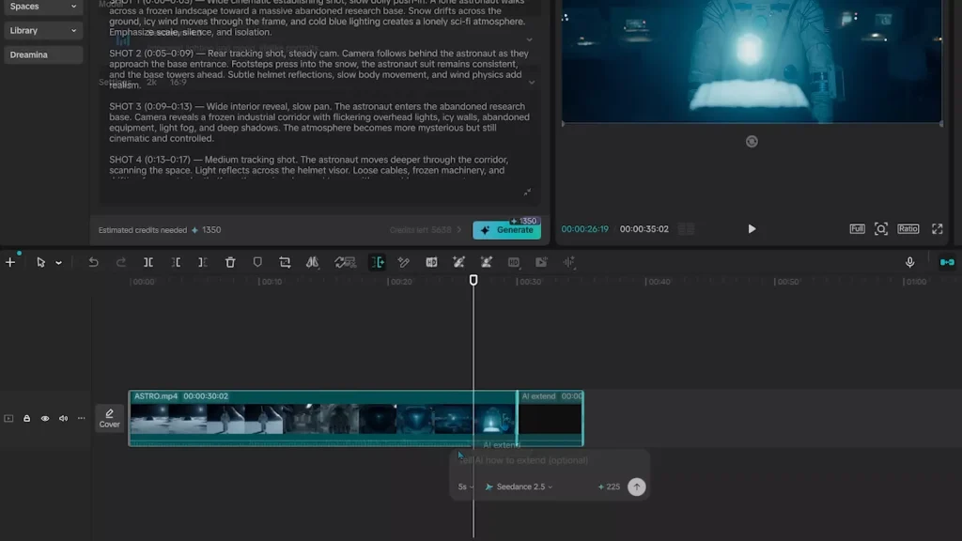Submit AI extend with the arrow button

pyautogui.click(x=636, y=487)
